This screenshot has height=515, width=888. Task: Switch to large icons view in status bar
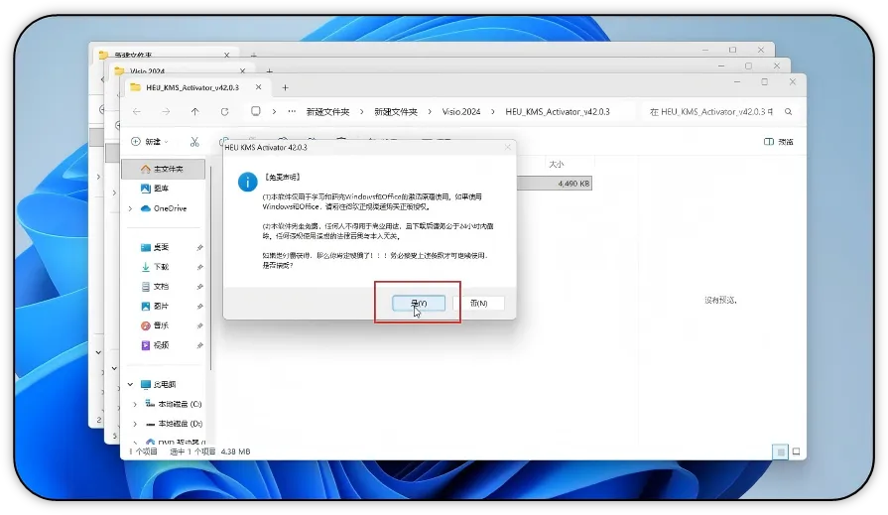tap(796, 452)
